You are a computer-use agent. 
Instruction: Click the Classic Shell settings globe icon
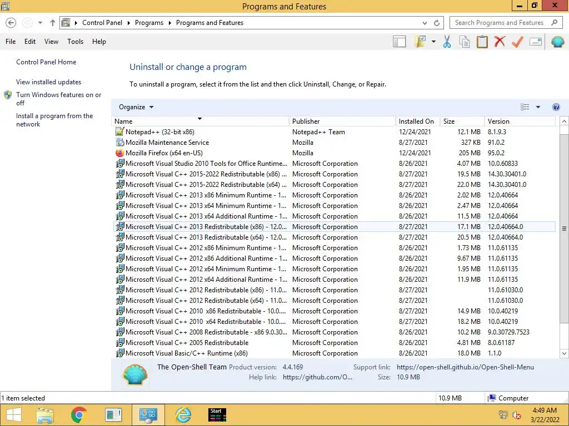(557, 42)
